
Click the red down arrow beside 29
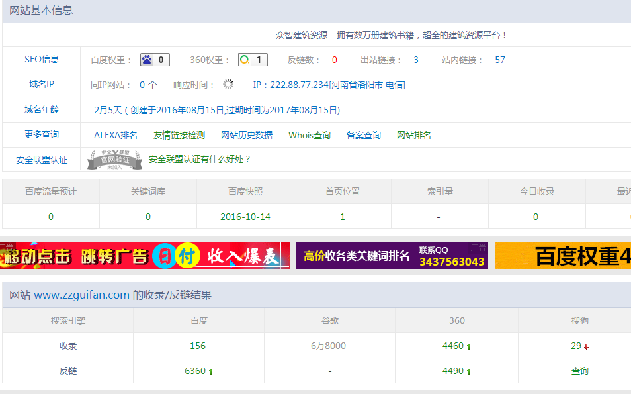pos(586,346)
